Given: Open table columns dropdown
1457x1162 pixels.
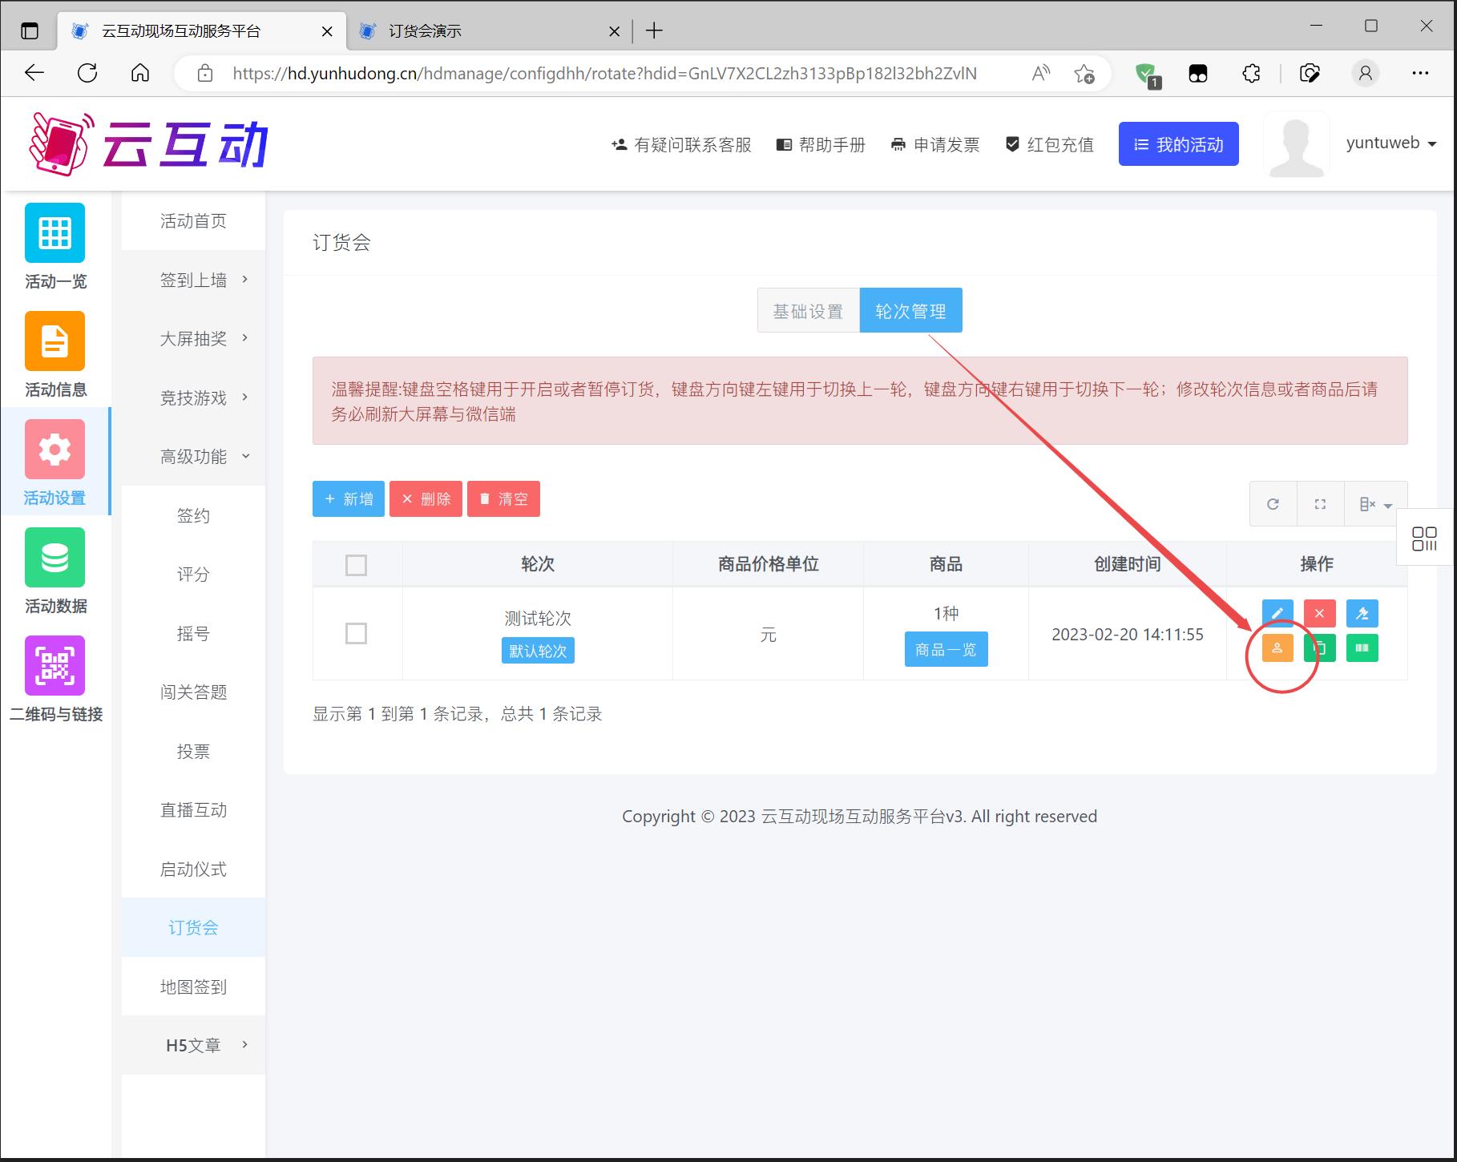Looking at the screenshot, I should [1375, 504].
